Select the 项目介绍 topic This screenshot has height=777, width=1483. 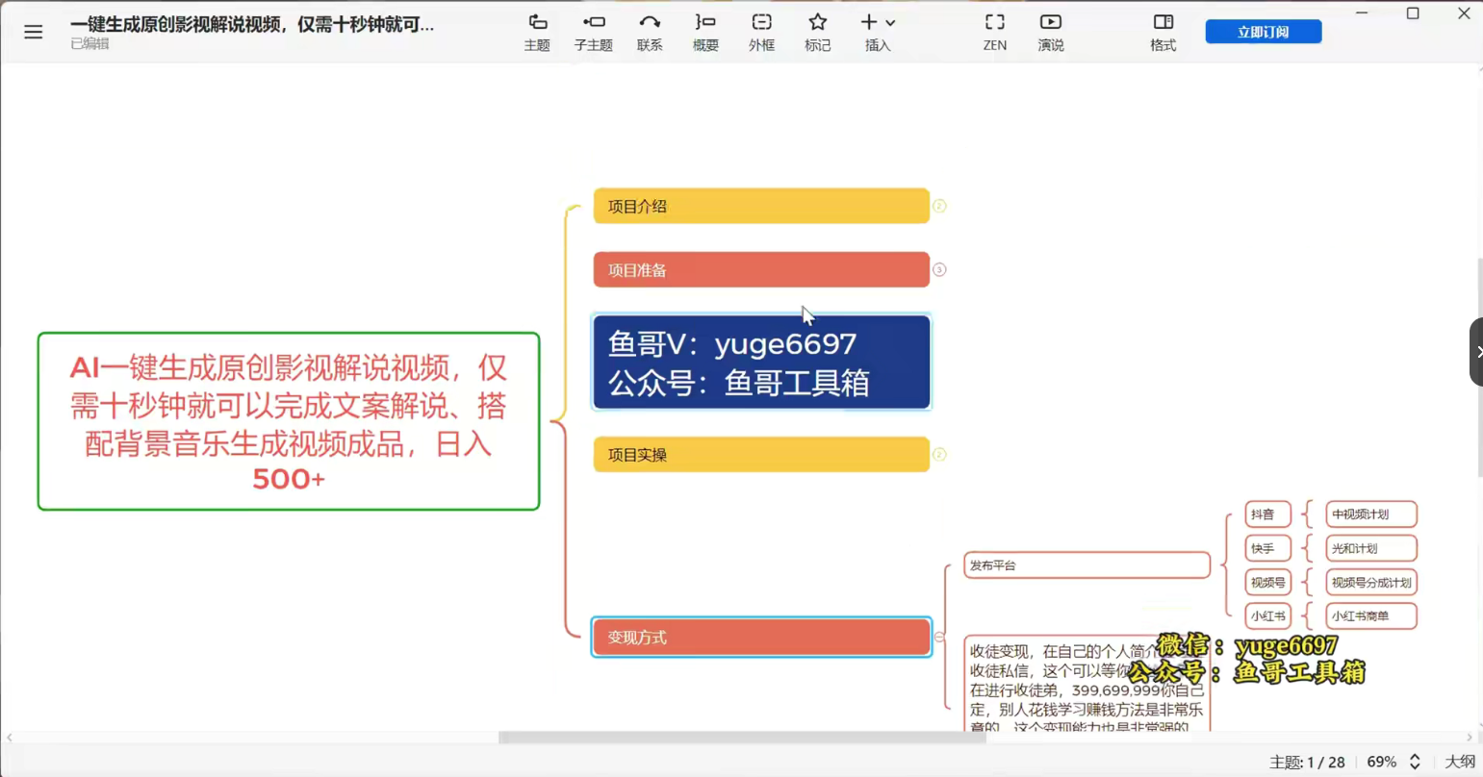click(x=761, y=206)
